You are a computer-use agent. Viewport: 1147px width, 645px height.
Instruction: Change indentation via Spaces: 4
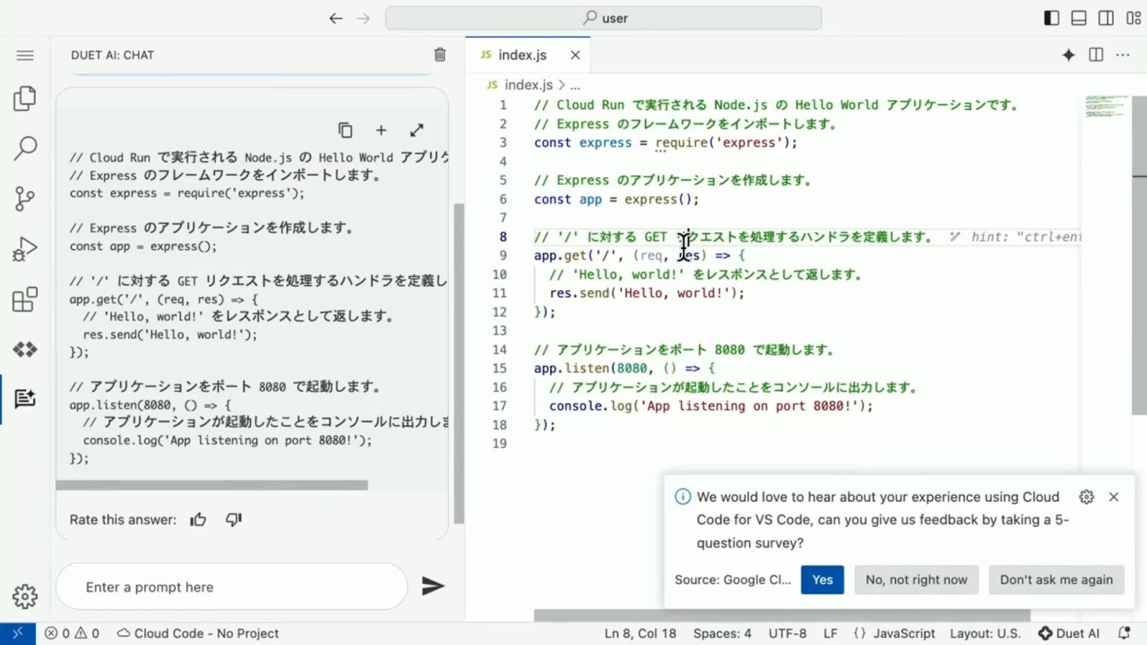click(722, 634)
